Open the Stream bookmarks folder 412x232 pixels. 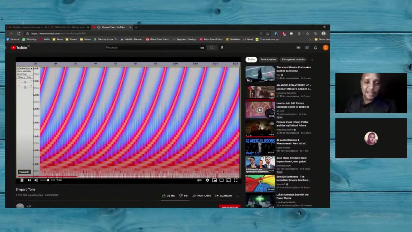(86, 39)
